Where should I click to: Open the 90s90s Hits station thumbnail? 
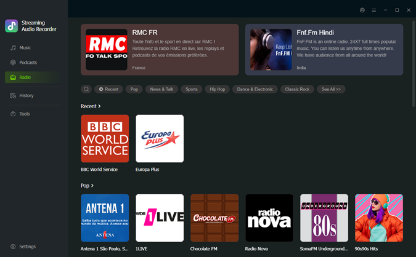379,218
